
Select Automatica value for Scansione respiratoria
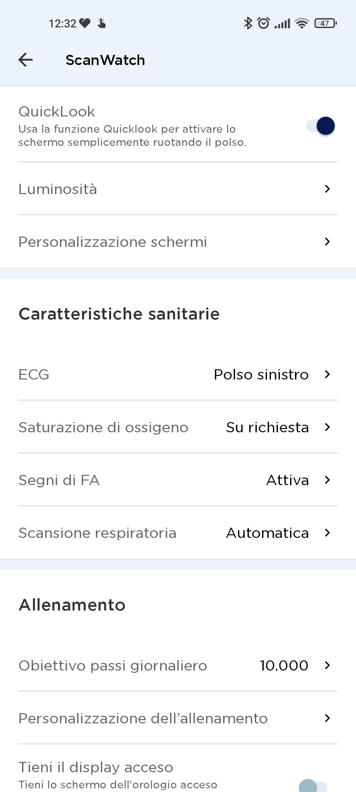(x=267, y=533)
